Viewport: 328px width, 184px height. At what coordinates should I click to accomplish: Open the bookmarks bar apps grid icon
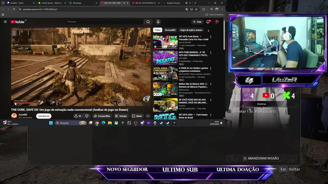[3, 15]
